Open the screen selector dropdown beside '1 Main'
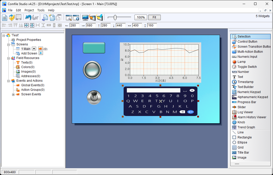This screenshot has height=175, width=273. click(34, 49)
